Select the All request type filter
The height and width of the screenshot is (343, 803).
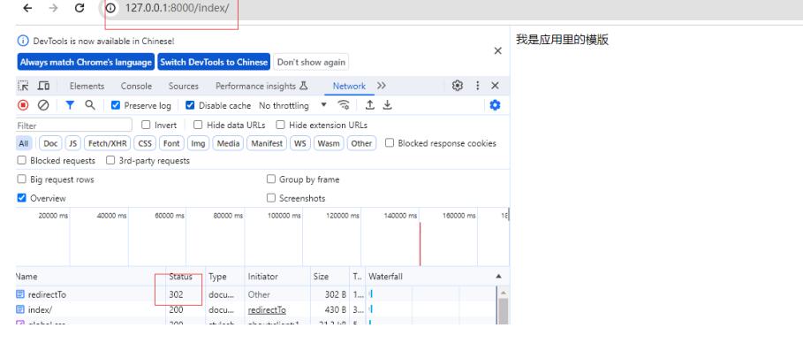(24, 143)
